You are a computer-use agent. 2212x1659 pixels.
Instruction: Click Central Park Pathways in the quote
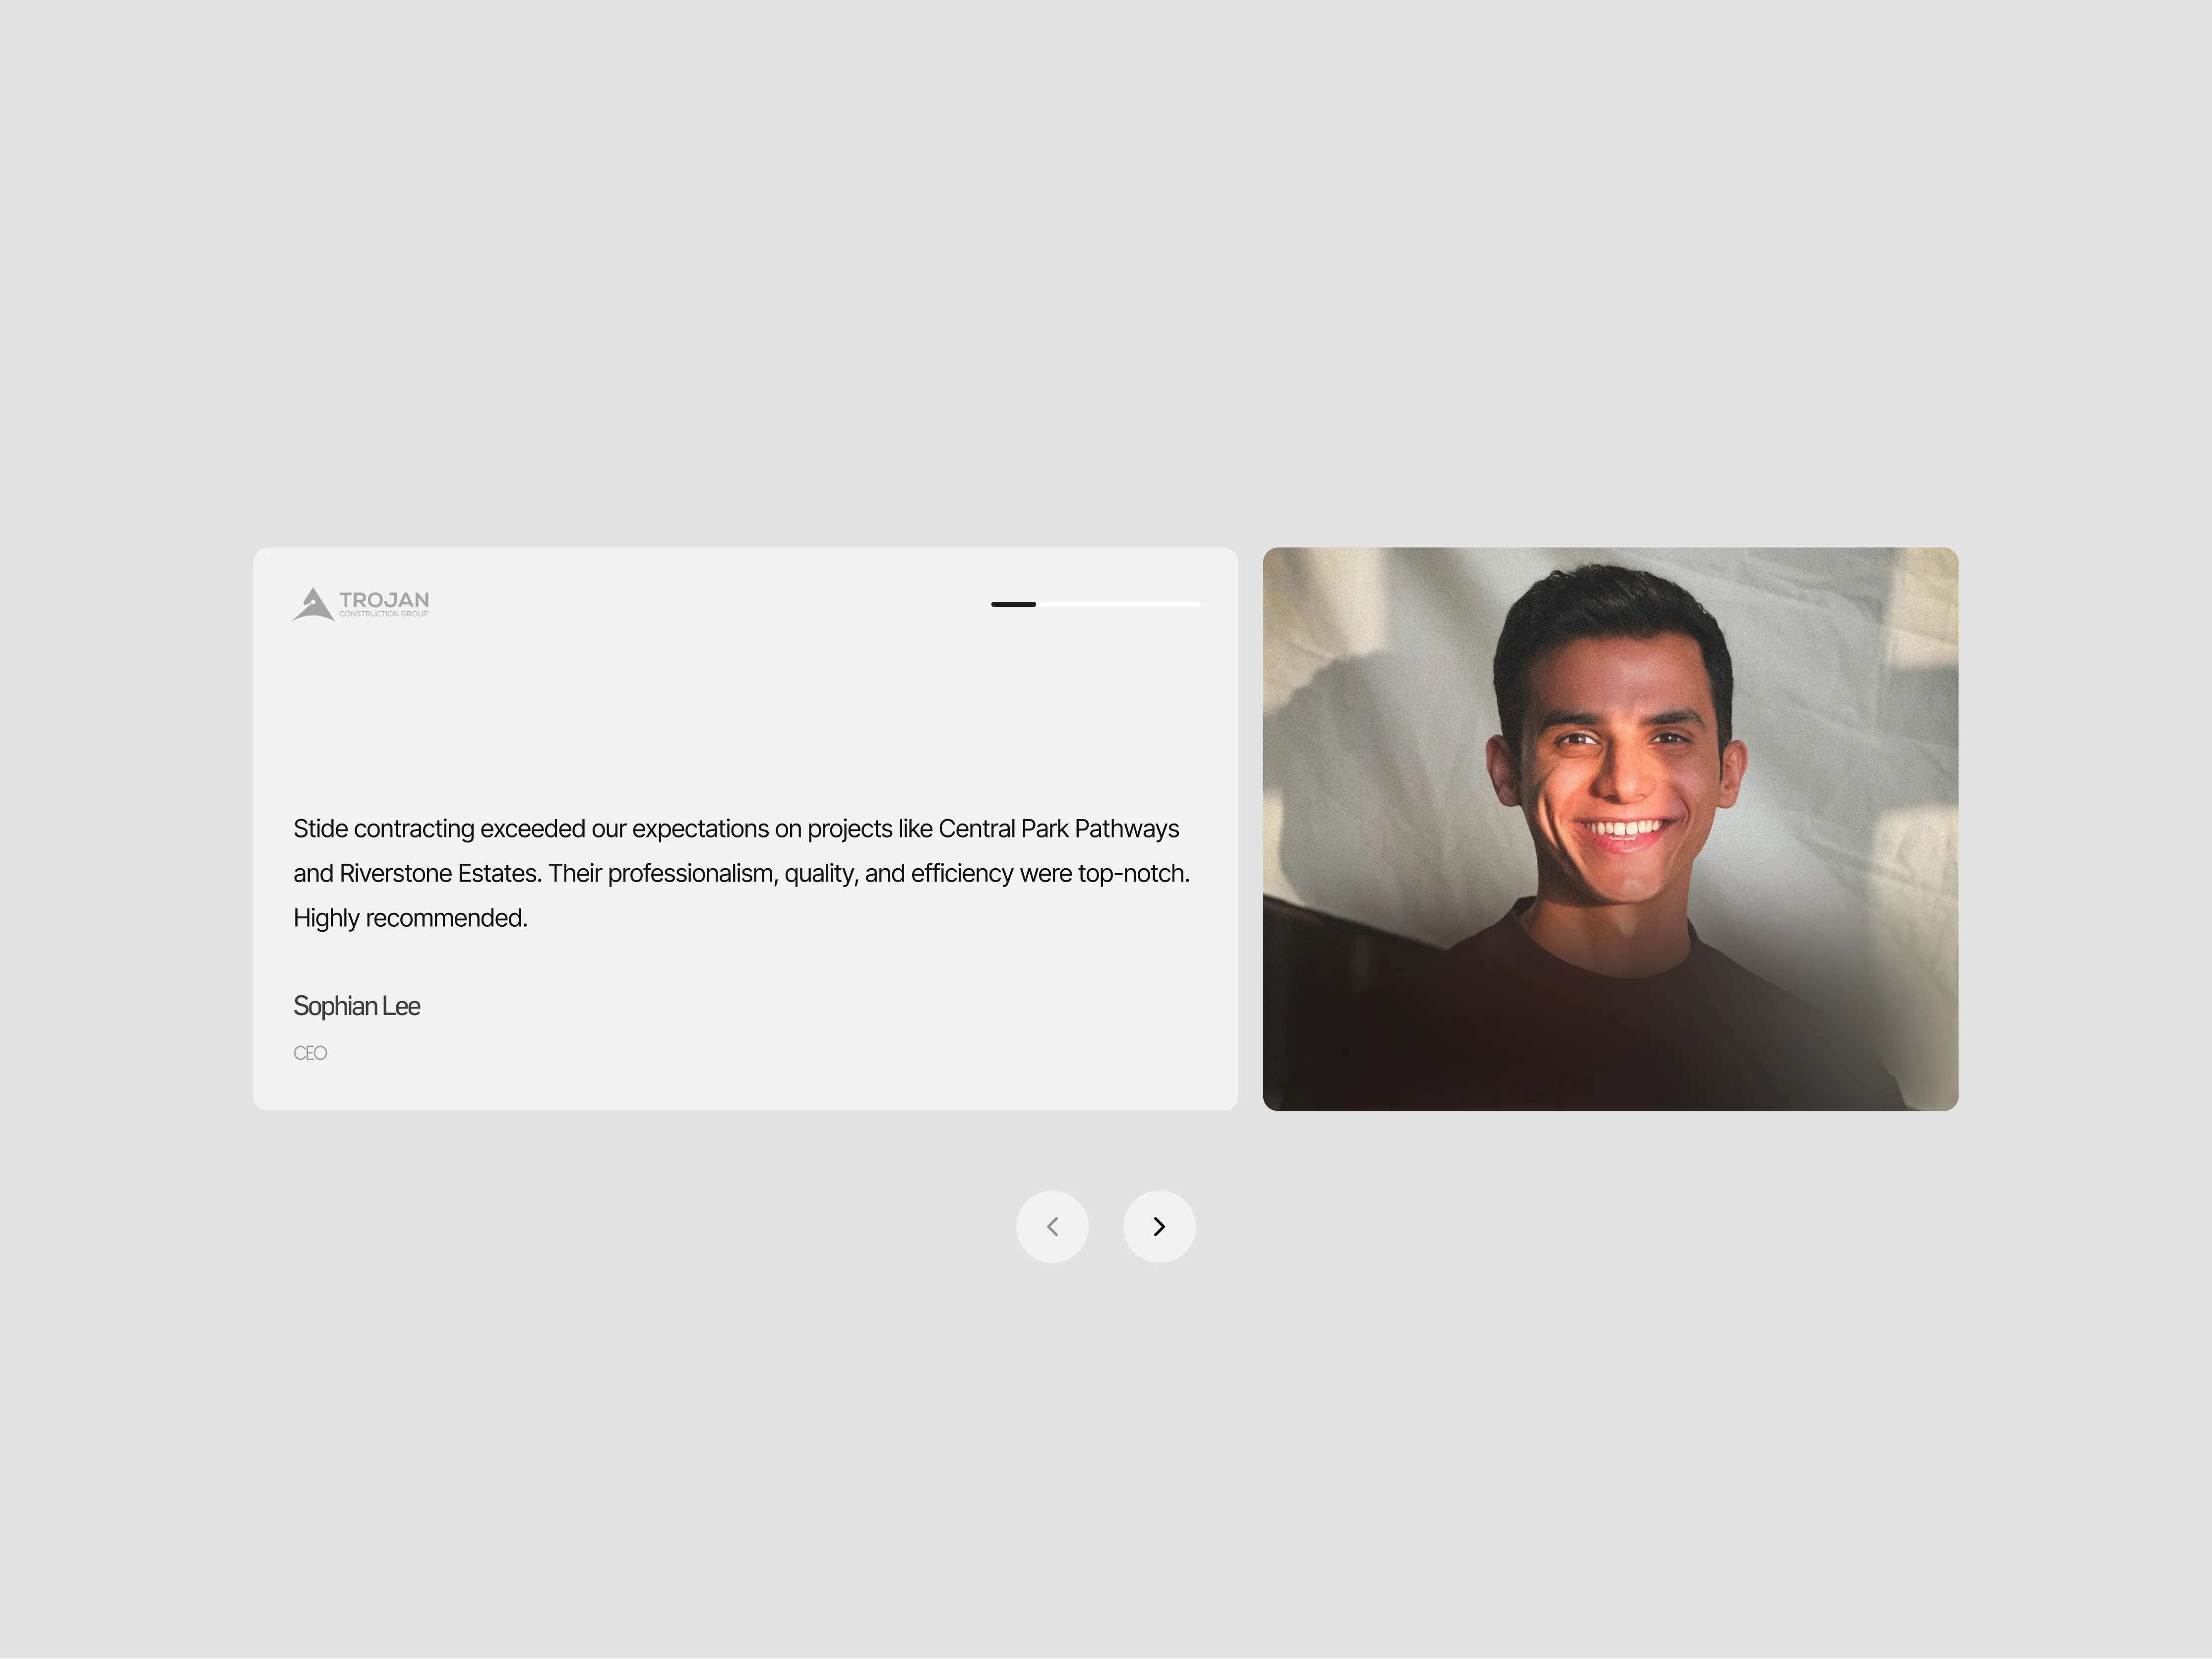1058,829
